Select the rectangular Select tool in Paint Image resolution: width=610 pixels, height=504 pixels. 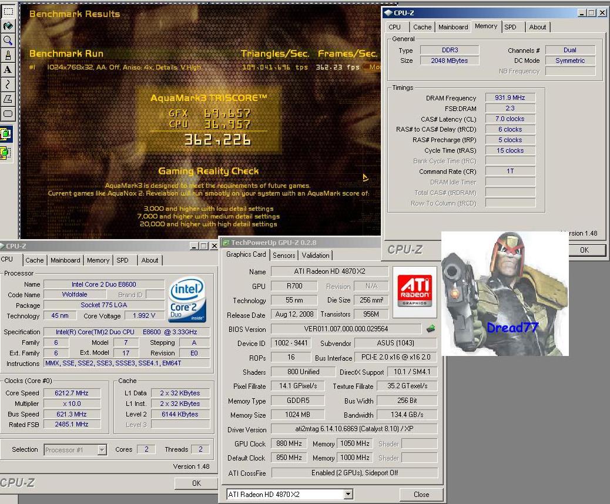click(8, 11)
